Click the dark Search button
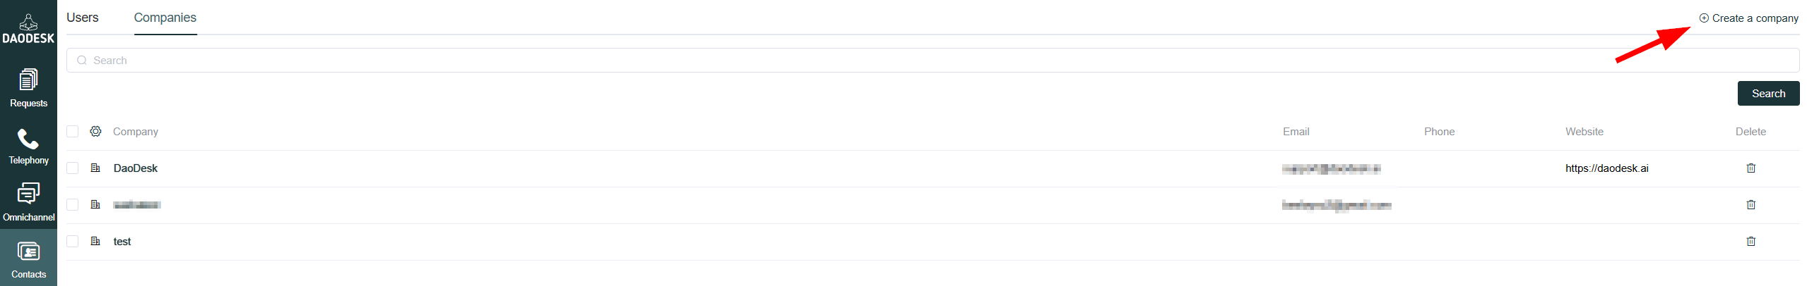The image size is (1807, 286). click(x=1768, y=94)
